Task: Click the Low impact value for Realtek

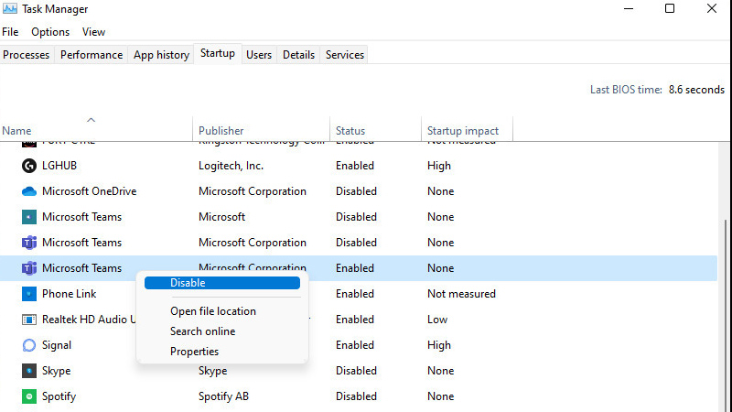Action: [x=437, y=320]
